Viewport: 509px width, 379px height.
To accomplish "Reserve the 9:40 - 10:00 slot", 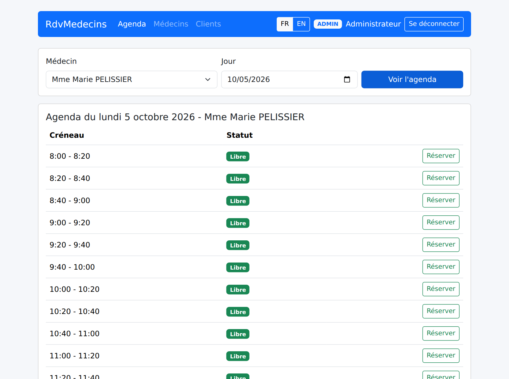I will click(441, 267).
